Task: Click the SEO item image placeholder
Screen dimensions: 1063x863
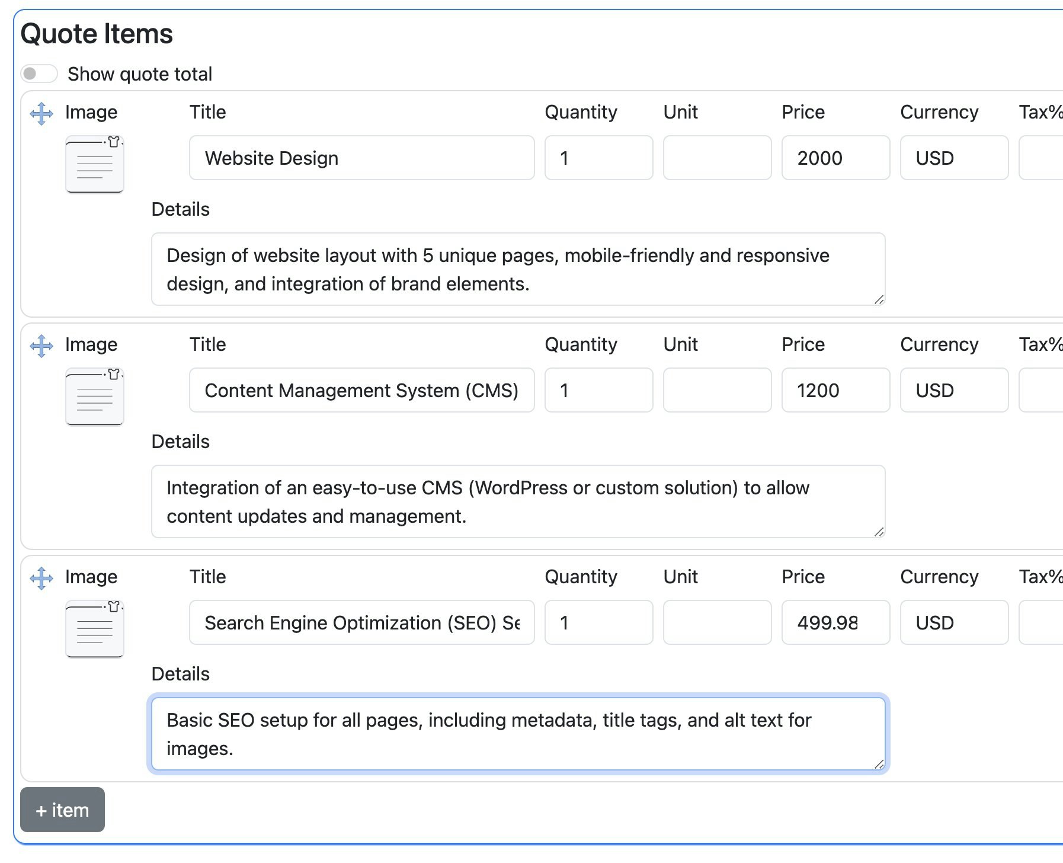Action: [x=95, y=629]
